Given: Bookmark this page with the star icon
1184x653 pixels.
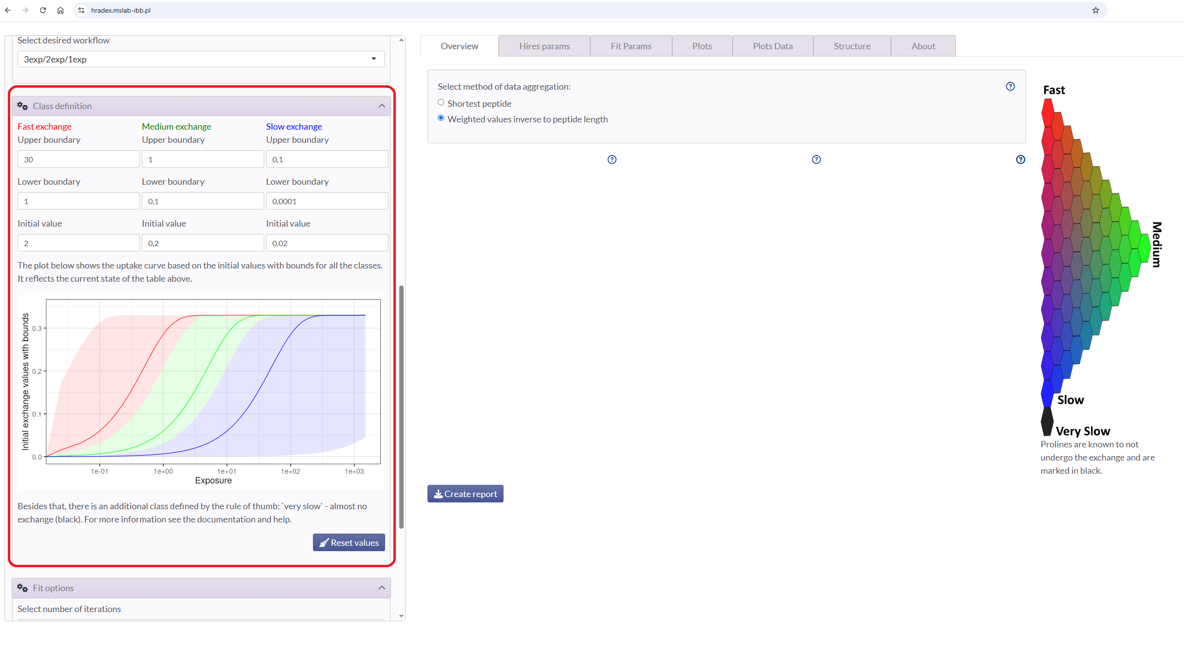Looking at the screenshot, I should [x=1096, y=10].
